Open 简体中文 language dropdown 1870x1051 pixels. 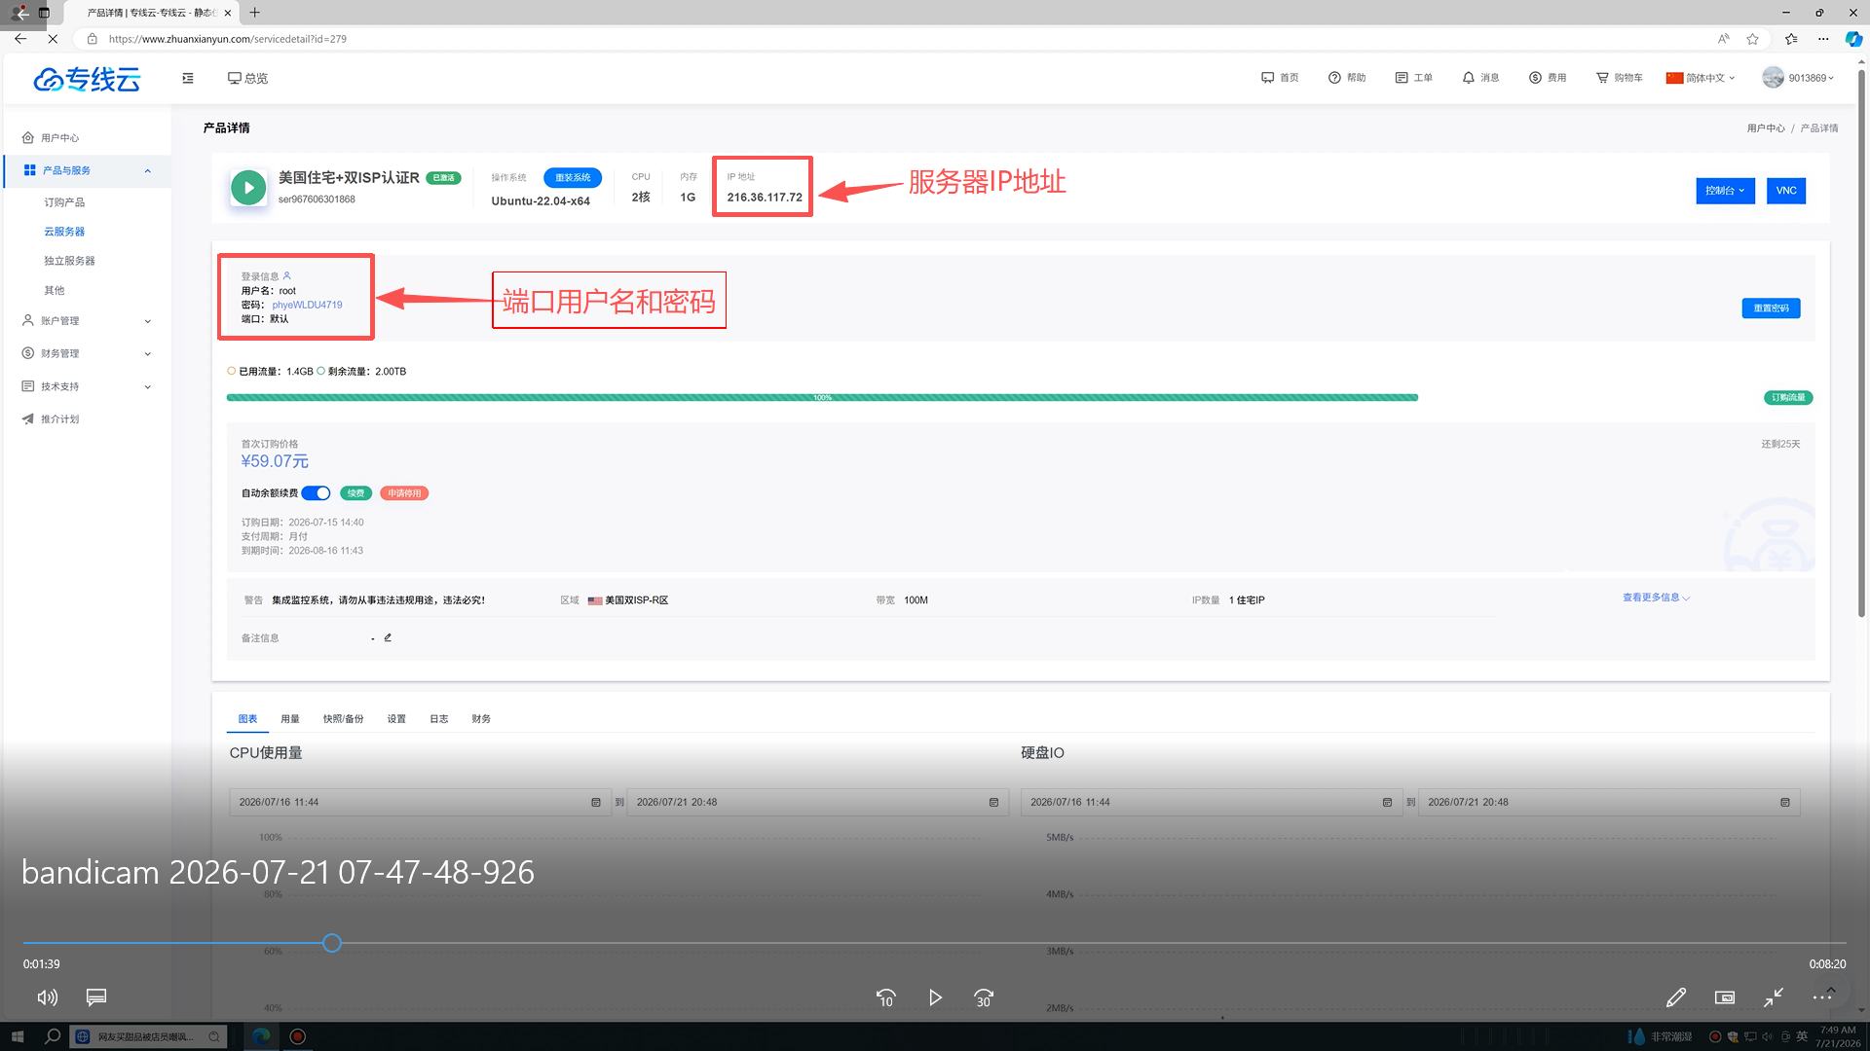tap(1701, 78)
